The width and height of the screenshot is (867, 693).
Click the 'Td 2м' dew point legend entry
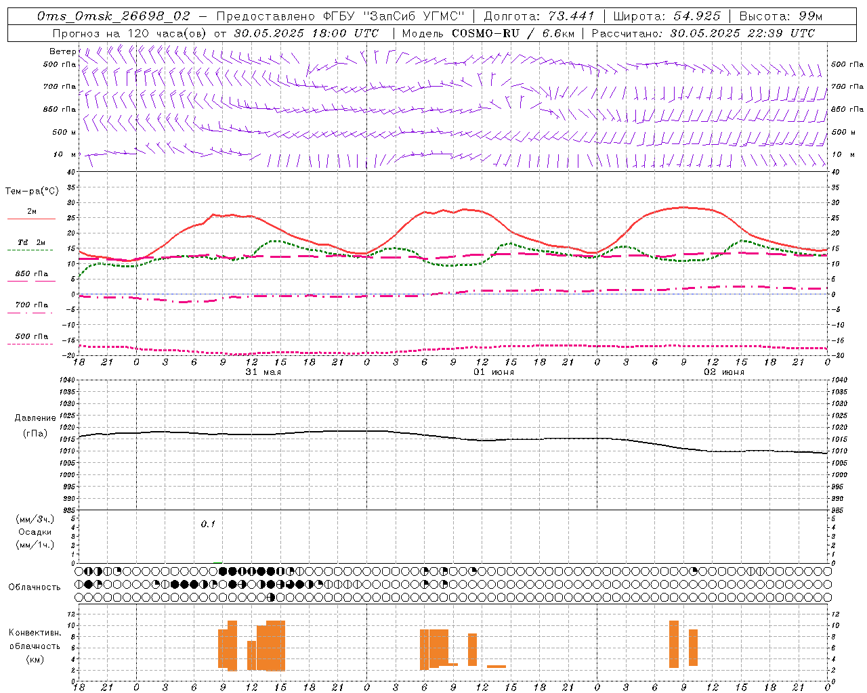coord(32,242)
